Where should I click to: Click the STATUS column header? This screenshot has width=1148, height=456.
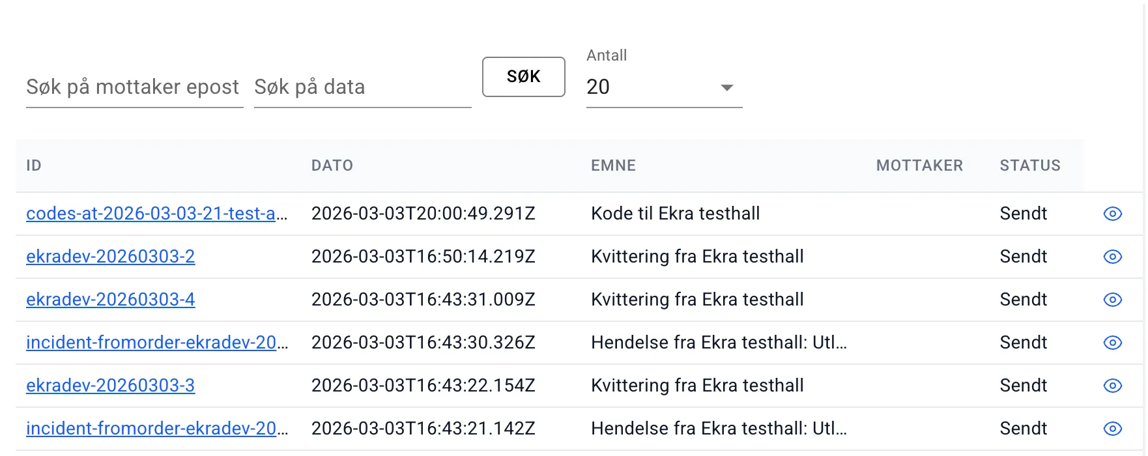tap(1030, 165)
